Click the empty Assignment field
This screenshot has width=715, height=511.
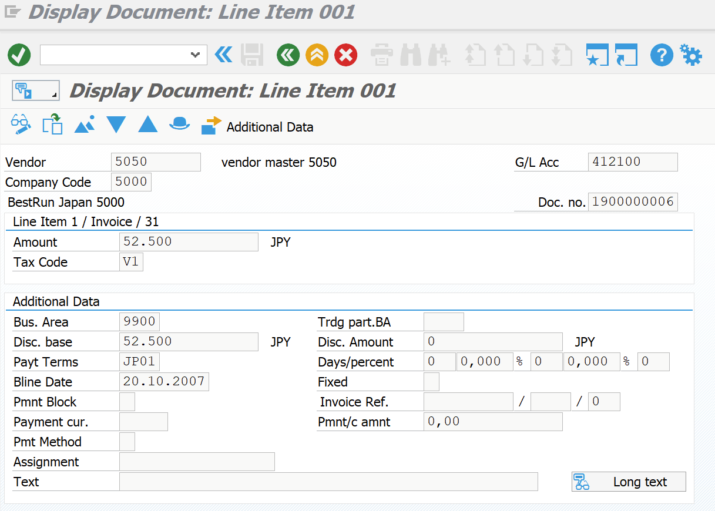pos(197,461)
